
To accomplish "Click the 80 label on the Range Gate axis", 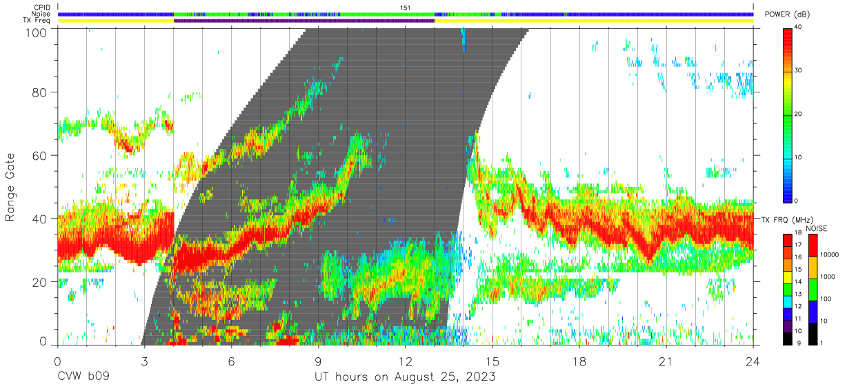I will point(39,93).
